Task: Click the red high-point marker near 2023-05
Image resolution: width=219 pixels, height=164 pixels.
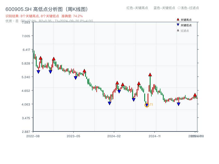Action: [84, 71]
